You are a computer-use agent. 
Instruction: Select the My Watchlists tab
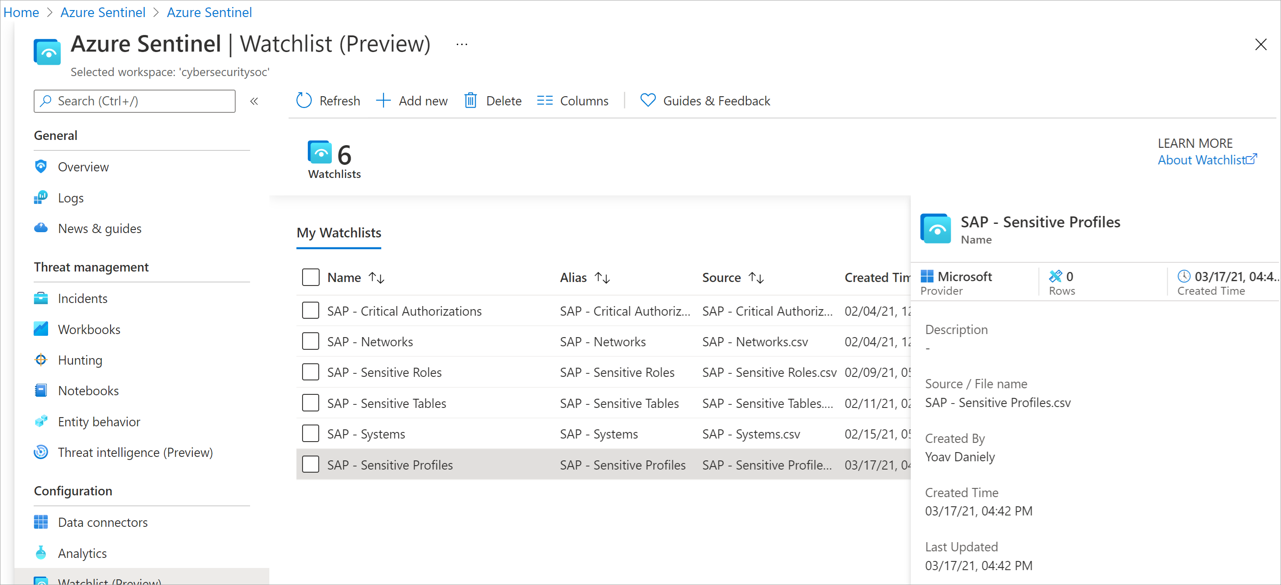click(339, 233)
